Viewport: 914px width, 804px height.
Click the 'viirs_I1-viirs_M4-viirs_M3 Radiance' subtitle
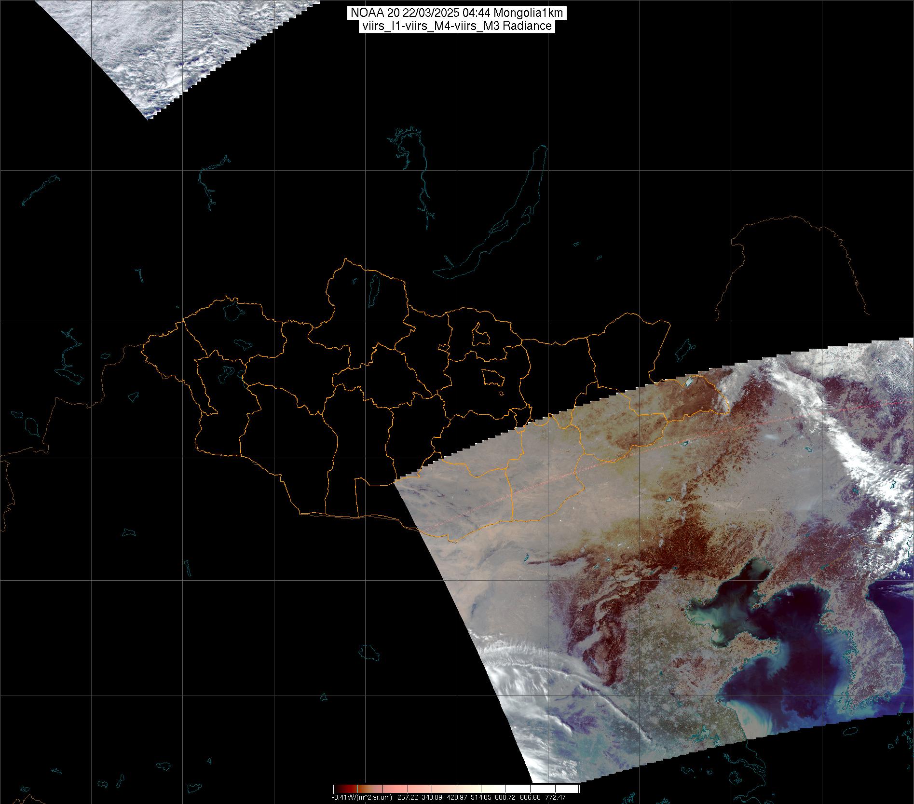point(456,26)
